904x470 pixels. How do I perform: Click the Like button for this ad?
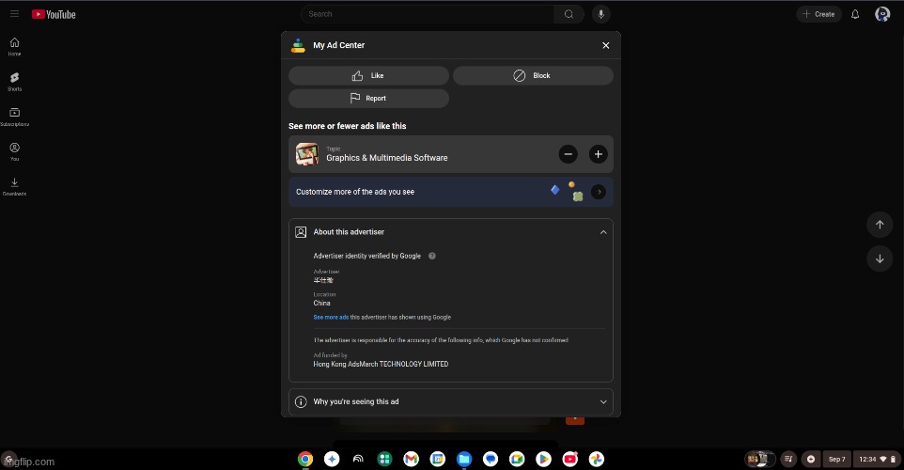[368, 75]
